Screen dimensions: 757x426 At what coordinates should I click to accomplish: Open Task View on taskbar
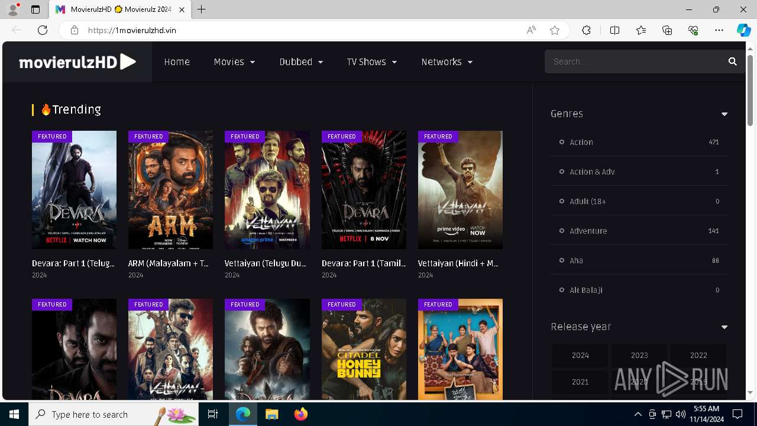[x=213, y=414]
